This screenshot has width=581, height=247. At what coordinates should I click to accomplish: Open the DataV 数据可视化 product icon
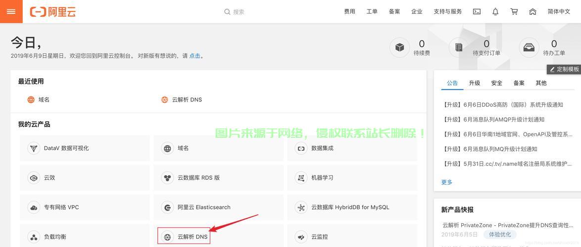pos(34,148)
